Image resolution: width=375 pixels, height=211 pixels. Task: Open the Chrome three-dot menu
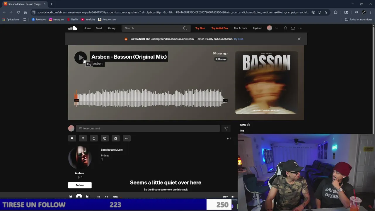371,12
